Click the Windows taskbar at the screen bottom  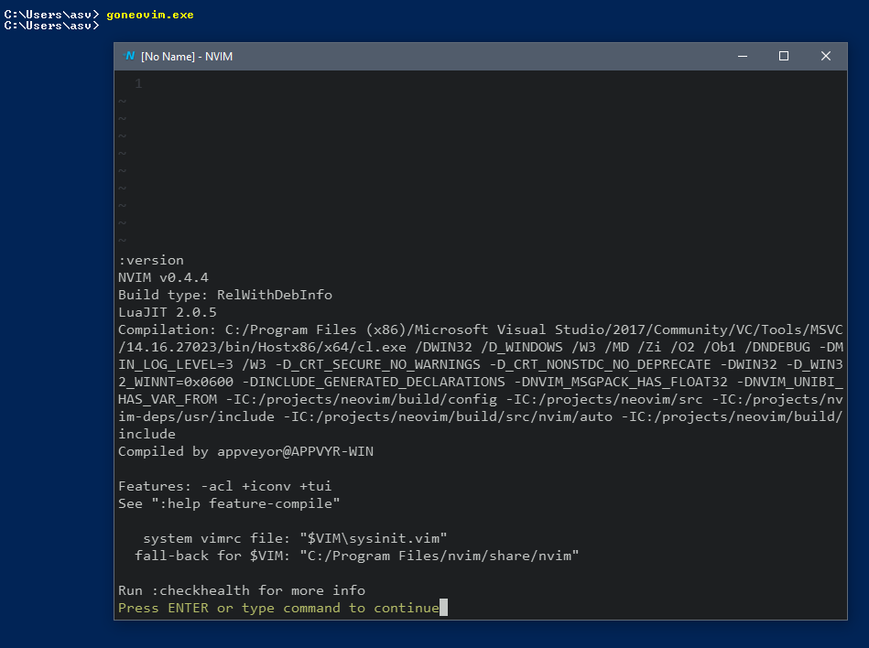click(434, 642)
